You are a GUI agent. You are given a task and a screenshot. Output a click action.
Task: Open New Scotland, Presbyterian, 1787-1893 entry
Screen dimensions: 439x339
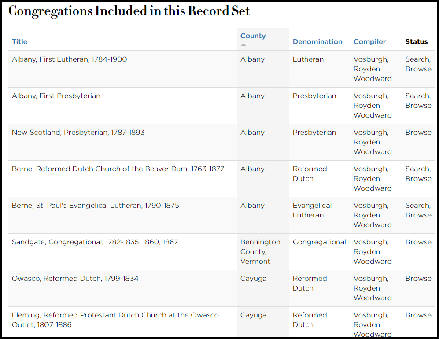tap(78, 133)
